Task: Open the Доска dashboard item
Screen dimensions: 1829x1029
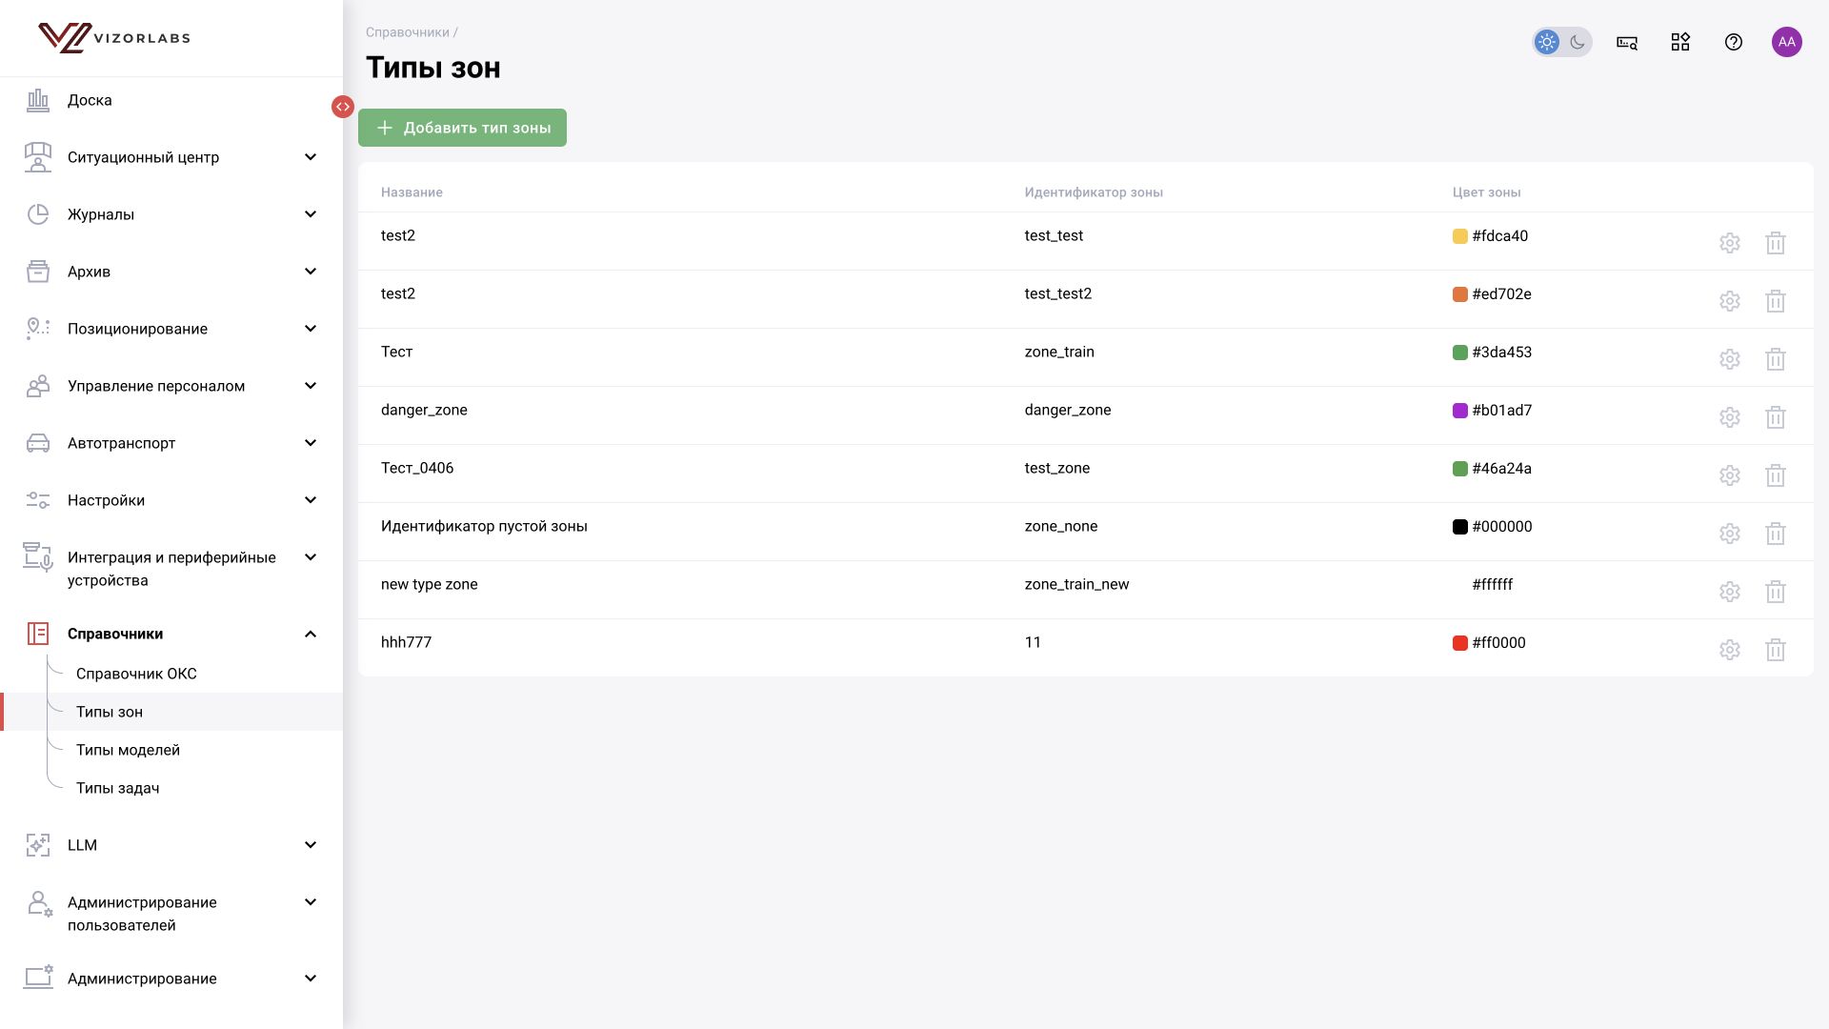Action: point(171,100)
